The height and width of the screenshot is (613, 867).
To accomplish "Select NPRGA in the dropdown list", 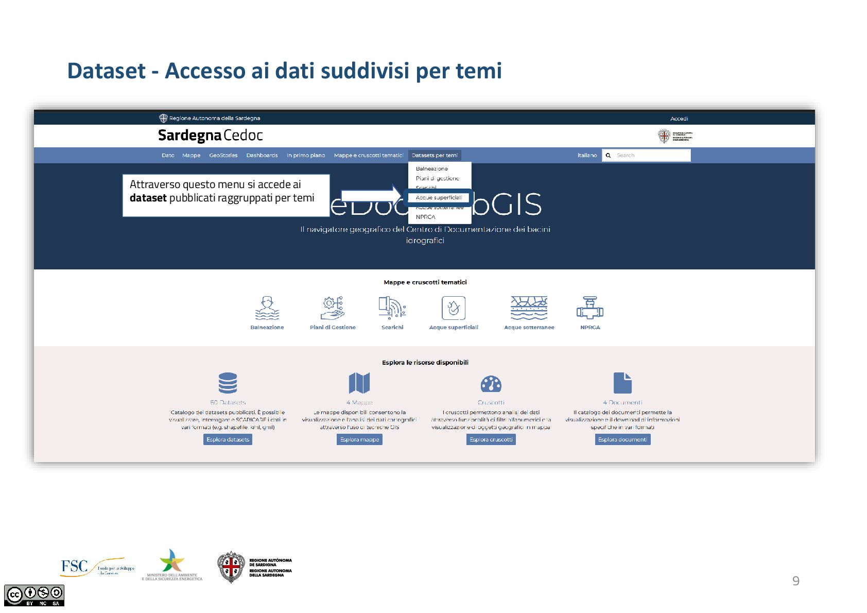I will pyautogui.click(x=426, y=217).
